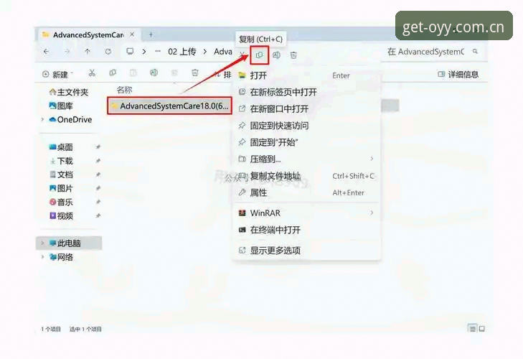Click the Delete trash icon in the toolbar
The height and width of the screenshot is (359, 523).
point(195,73)
